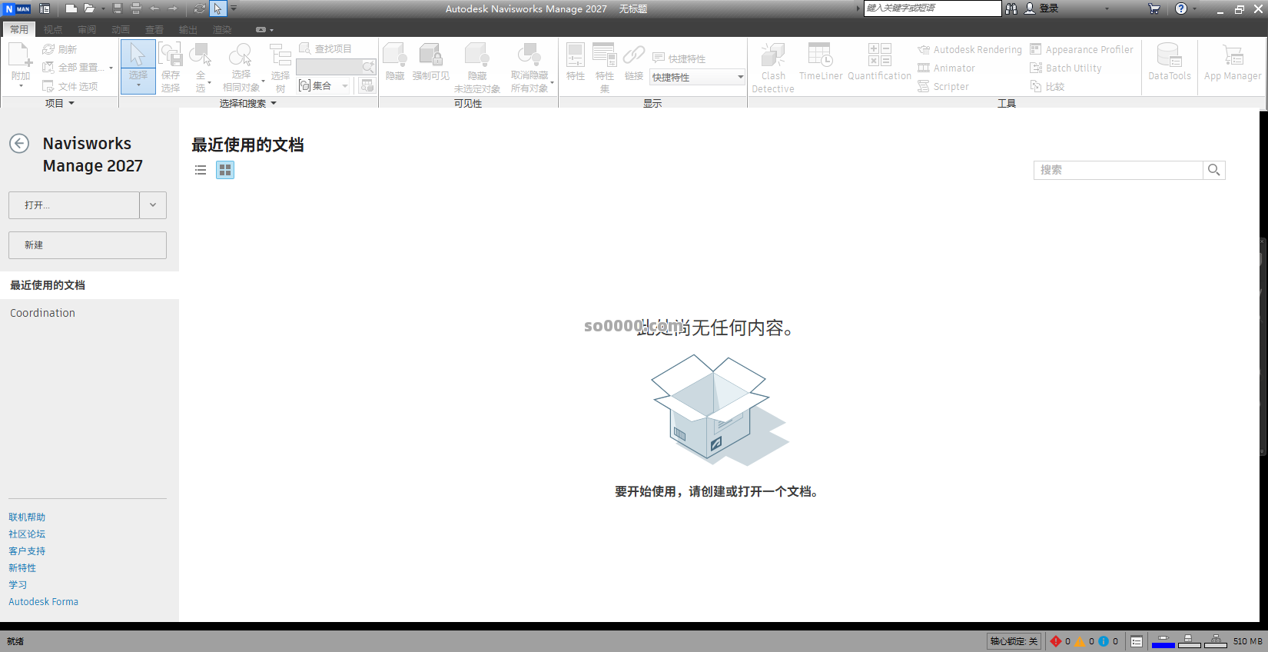
Task: Toggle Quick Properties (快捷特性) display
Action: (x=679, y=58)
